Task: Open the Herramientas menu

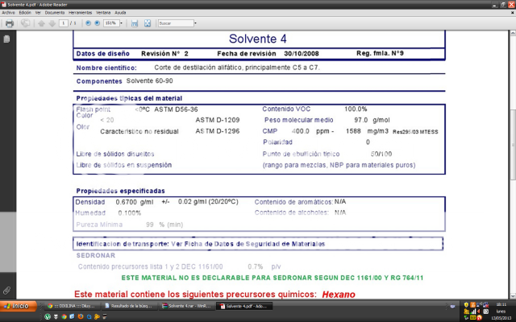Action: [80, 13]
